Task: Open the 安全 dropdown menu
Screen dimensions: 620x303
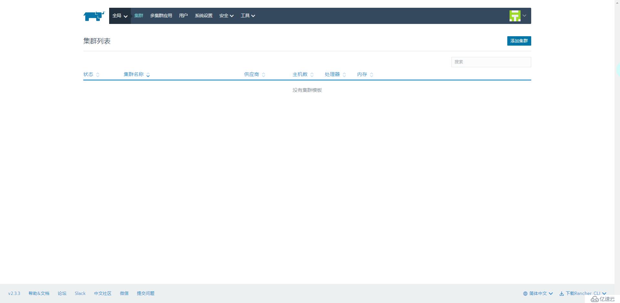Action: pos(226,16)
